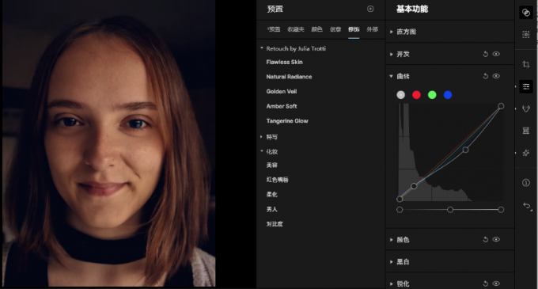This screenshot has height=289, width=538.
Task: Select the blue curve channel
Action: (448, 95)
